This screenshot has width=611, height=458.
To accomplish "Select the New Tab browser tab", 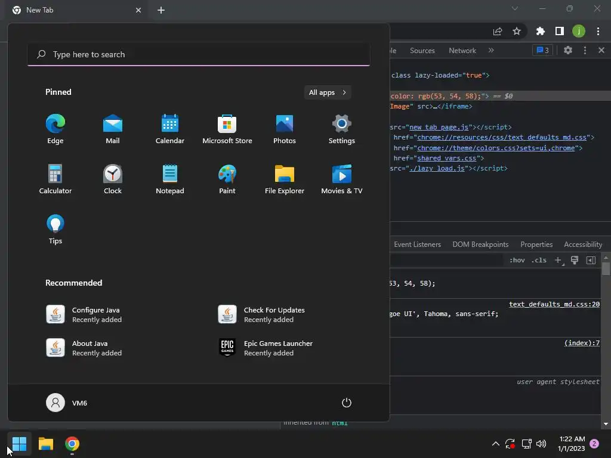I will point(76,11).
